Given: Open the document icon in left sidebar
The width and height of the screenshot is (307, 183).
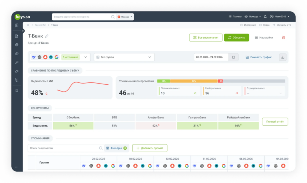Looking at the screenshot, I should [17, 91].
